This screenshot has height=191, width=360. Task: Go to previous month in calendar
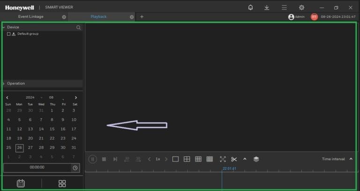(x=7, y=98)
